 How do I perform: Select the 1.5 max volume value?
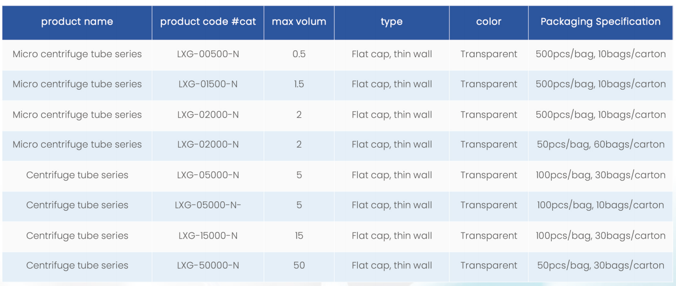tap(299, 84)
